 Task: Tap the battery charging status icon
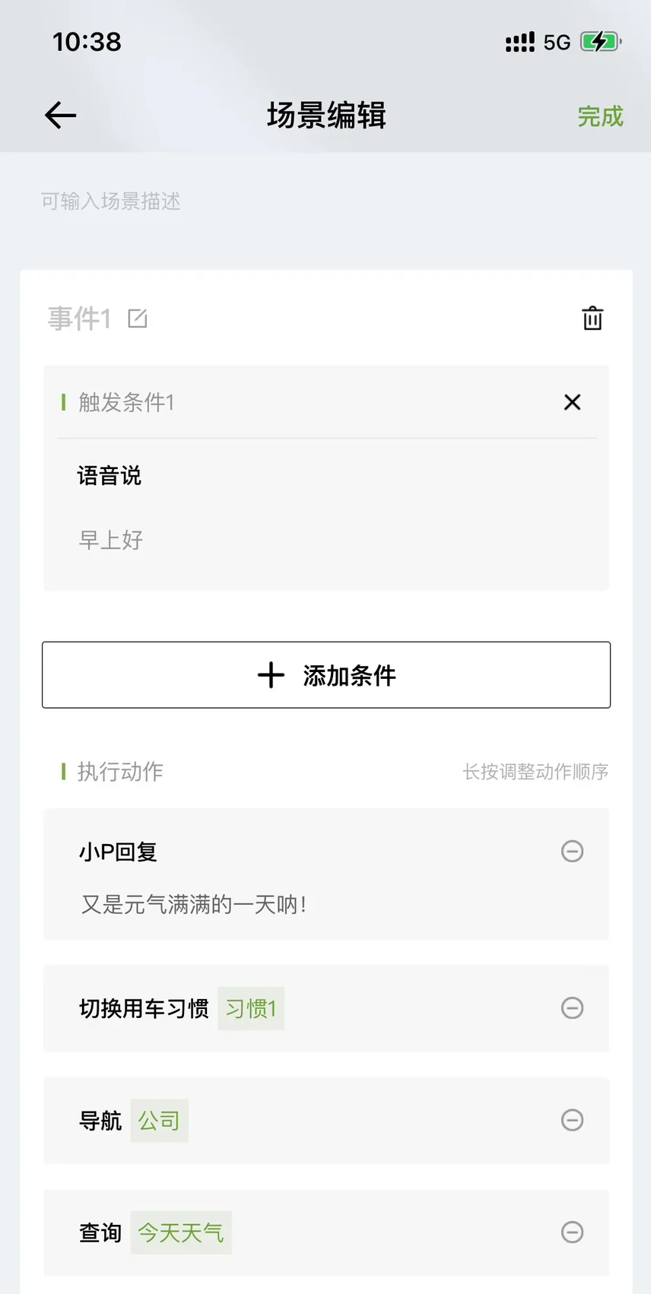600,42
